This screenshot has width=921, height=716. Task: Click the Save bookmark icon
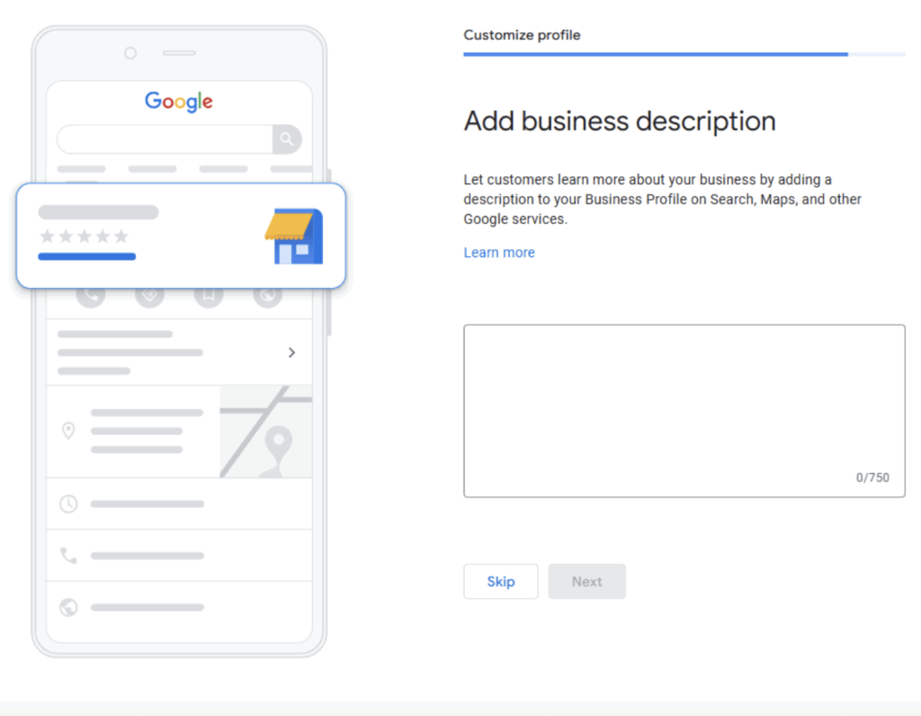[x=208, y=294]
